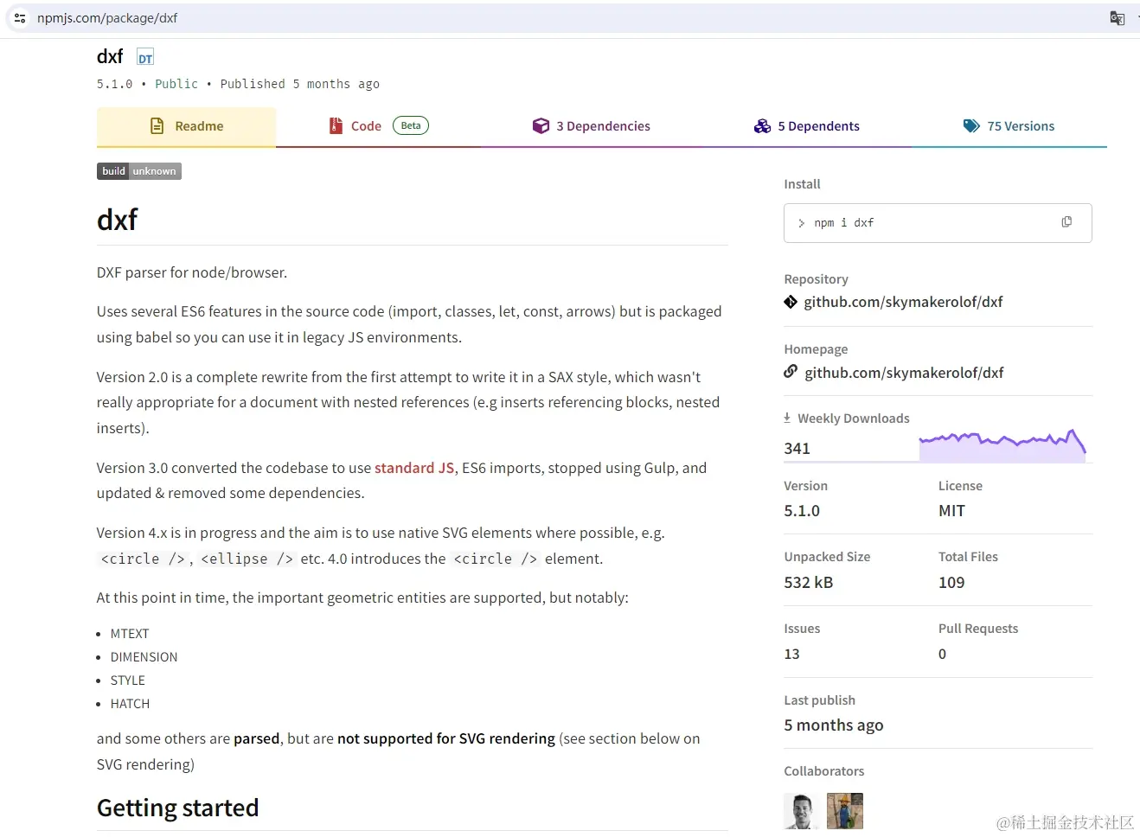This screenshot has height=837, width=1140.
Task: Open site info icon in address bar
Action: click(20, 18)
